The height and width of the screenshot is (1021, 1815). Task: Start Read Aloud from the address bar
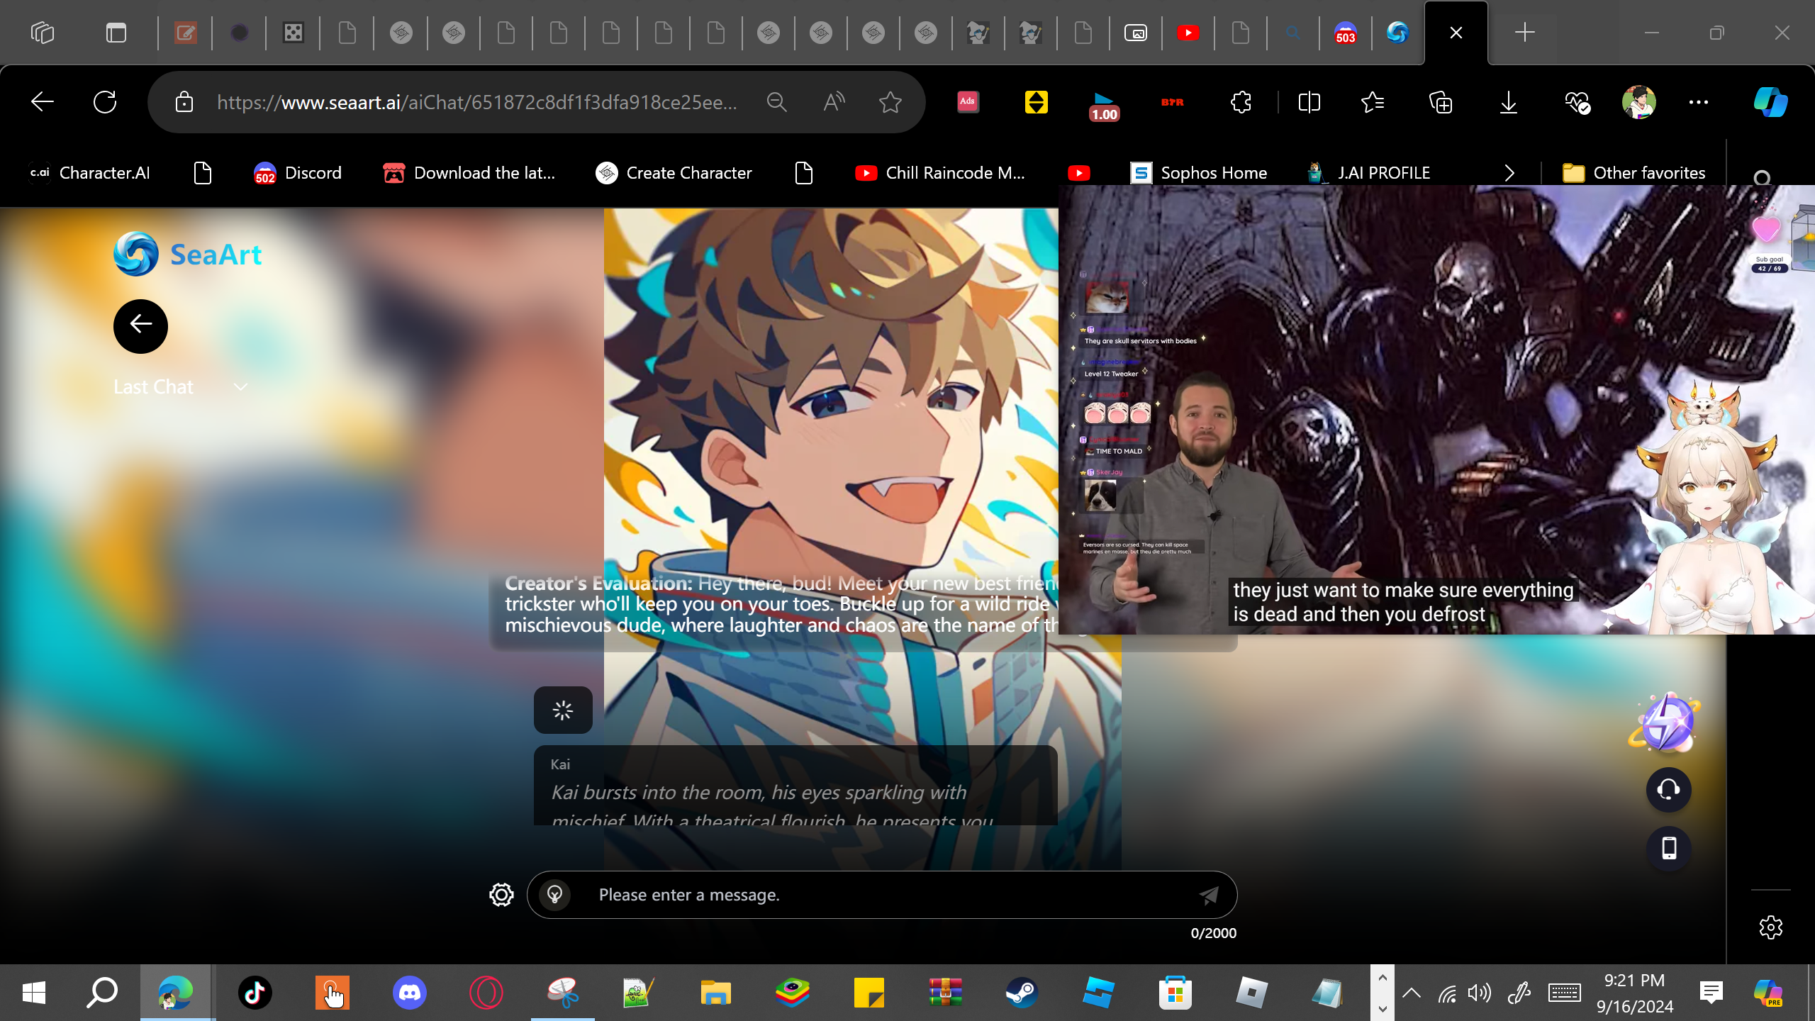pos(834,102)
